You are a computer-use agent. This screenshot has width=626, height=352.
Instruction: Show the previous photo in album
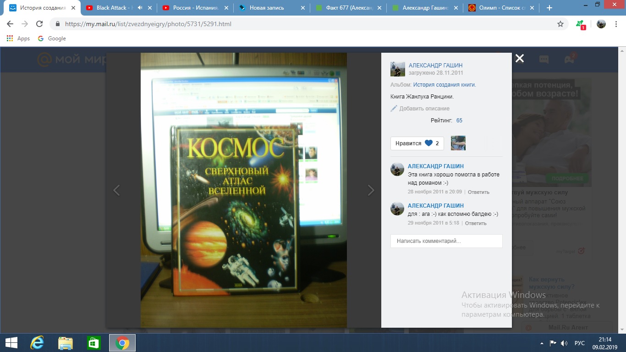tap(116, 190)
